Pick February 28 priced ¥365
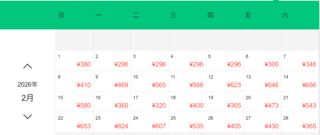The width and height of the screenshot is (320, 135). [x=300, y=122]
